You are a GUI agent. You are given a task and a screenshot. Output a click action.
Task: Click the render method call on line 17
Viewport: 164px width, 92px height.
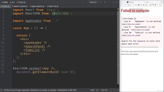pyautogui.click(x=34, y=68)
